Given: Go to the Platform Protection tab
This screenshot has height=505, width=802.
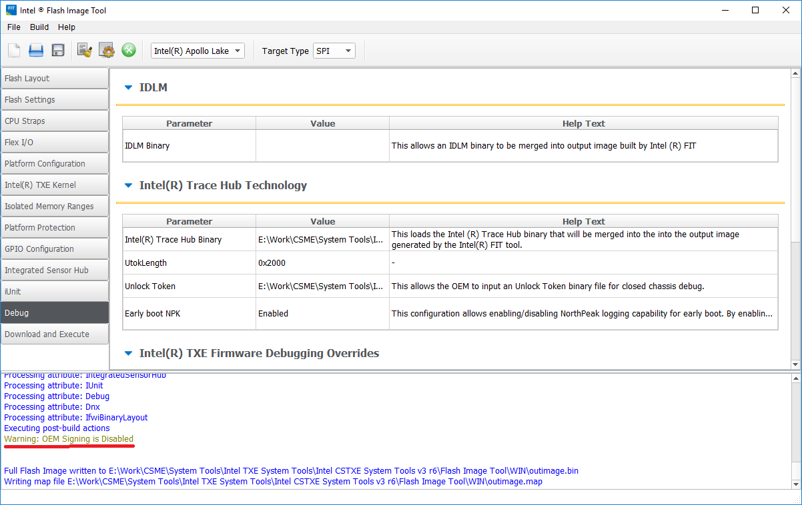Looking at the screenshot, I should click(55, 227).
